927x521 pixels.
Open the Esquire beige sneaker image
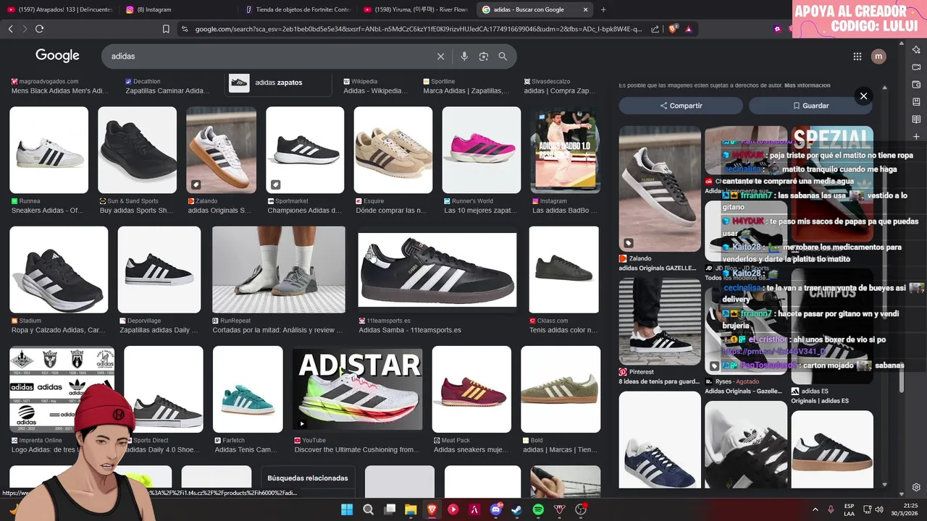[x=393, y=150]
